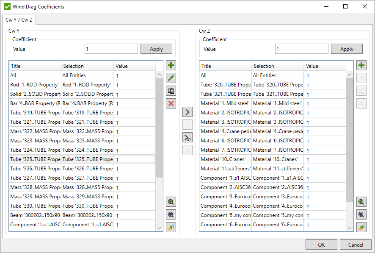Click scroll up arrow in Cw Z list
The height and width of the screenshot is (253, 375).
click(350, 75)
